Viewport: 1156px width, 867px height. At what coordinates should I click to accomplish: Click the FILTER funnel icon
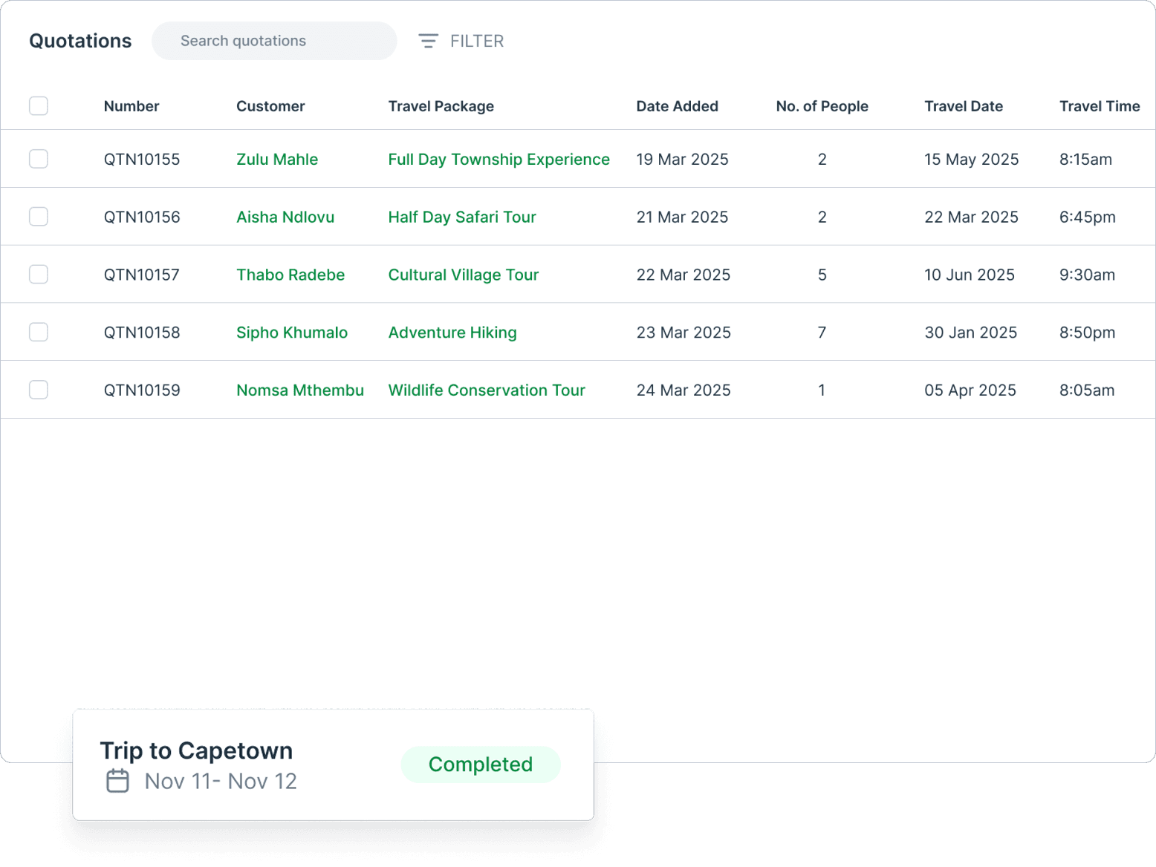(429, 41)
